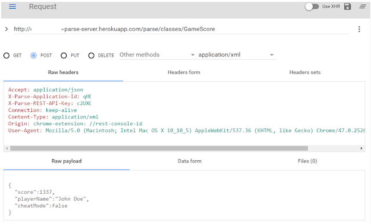371x224 pixels.
Task: Open the text-lines icon beside save
Action: tap(362, 6)
